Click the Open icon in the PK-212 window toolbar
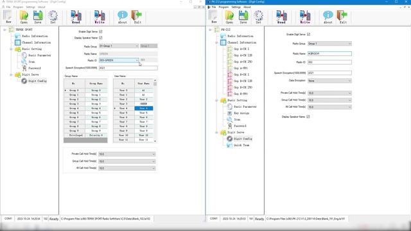Viewport: 411px width, 231px height. click(229, 17)
